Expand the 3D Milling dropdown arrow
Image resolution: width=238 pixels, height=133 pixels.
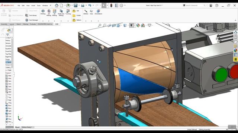(55, 21)
